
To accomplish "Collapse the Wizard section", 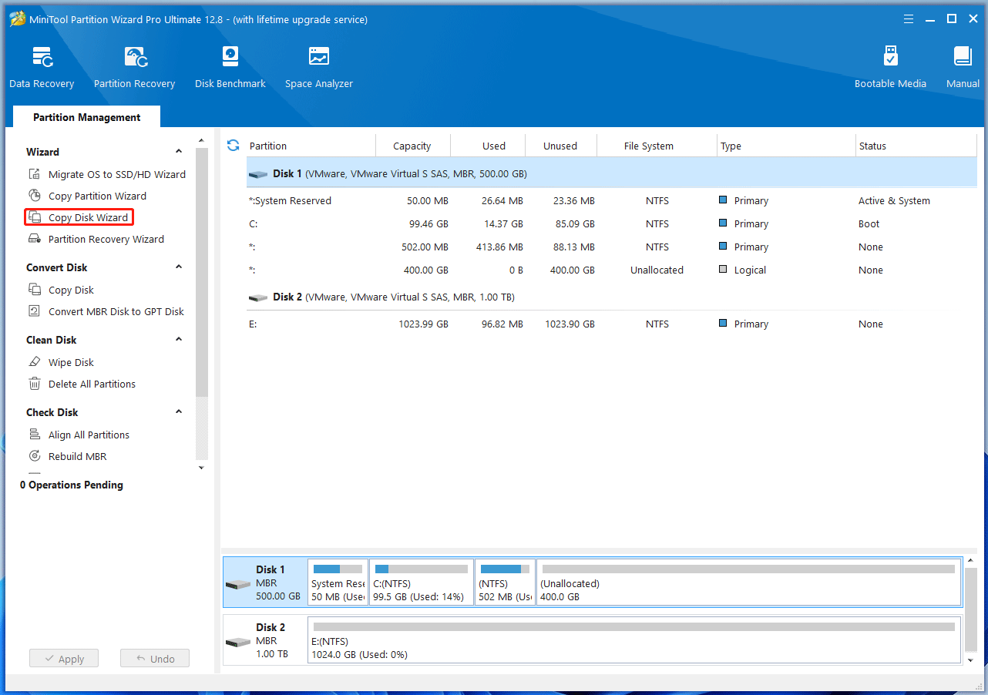I will click(179, 152).
